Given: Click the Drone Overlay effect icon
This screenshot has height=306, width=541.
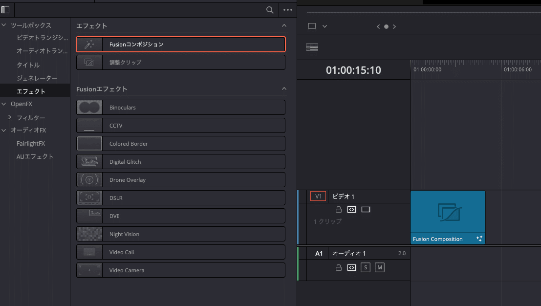Looking at the screenshot, I should coord(89,180).
